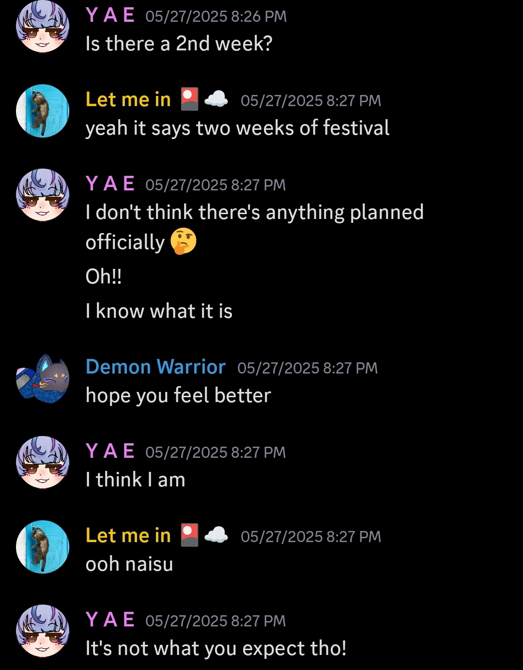The height and width of the screenshot is (670, 523).
Task: Click the "Oh!!" message
Action: (x=104, y=277)
